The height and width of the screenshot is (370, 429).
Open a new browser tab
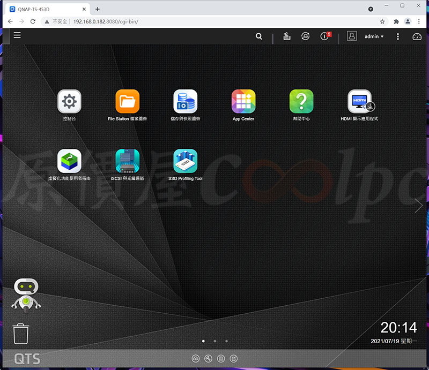pos(98,9)
